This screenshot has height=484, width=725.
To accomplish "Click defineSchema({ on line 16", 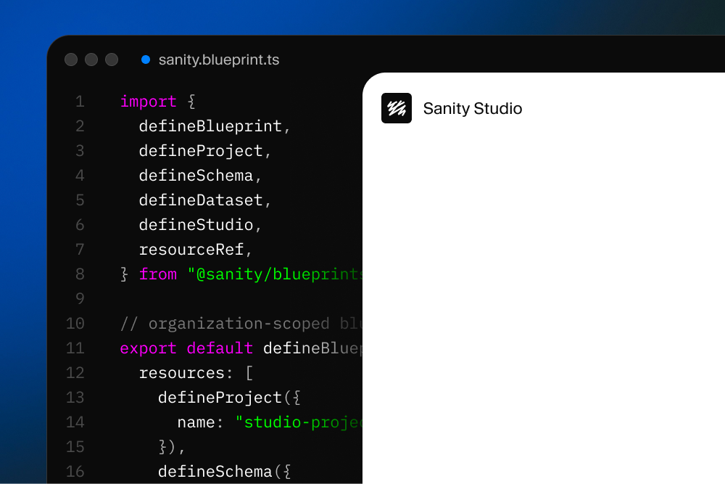I will pyautogui.click(x=225, y=472).
